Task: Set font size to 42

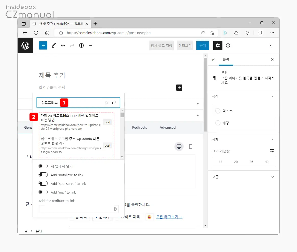Action: tap(267, 162)
